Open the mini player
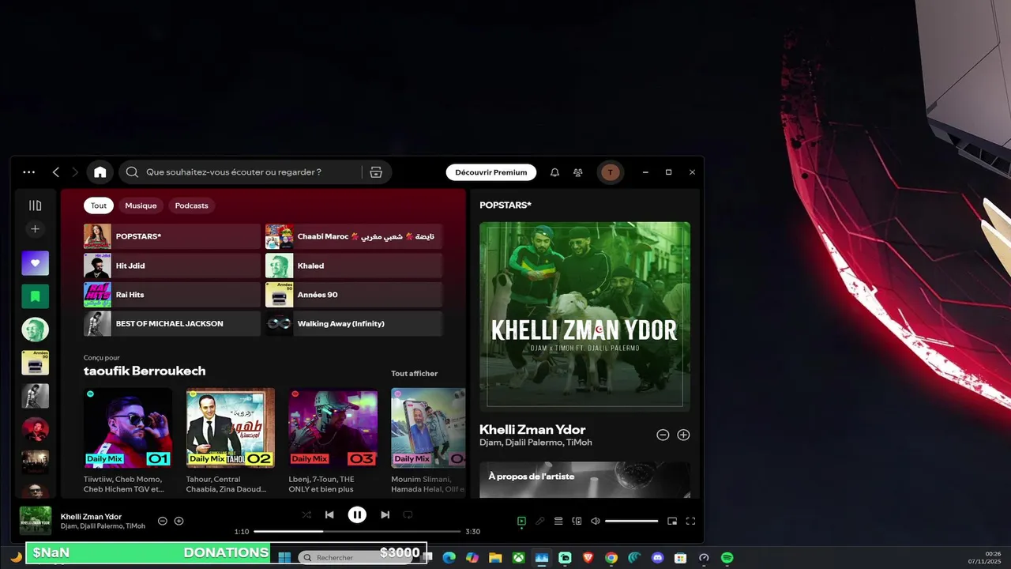This screenshot has height=569, width=1011. click(672, 521)
